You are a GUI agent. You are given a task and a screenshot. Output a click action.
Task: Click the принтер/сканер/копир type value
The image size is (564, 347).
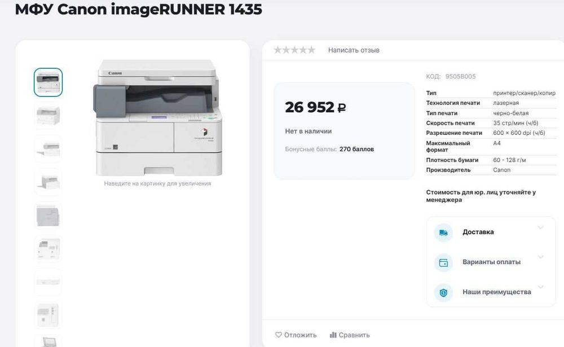[524, 93]
